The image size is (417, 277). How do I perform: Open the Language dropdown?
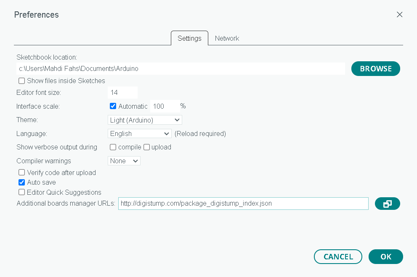[139, 133]
